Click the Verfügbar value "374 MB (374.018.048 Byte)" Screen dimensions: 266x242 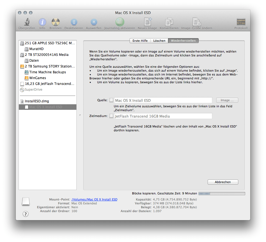point(173,203)
